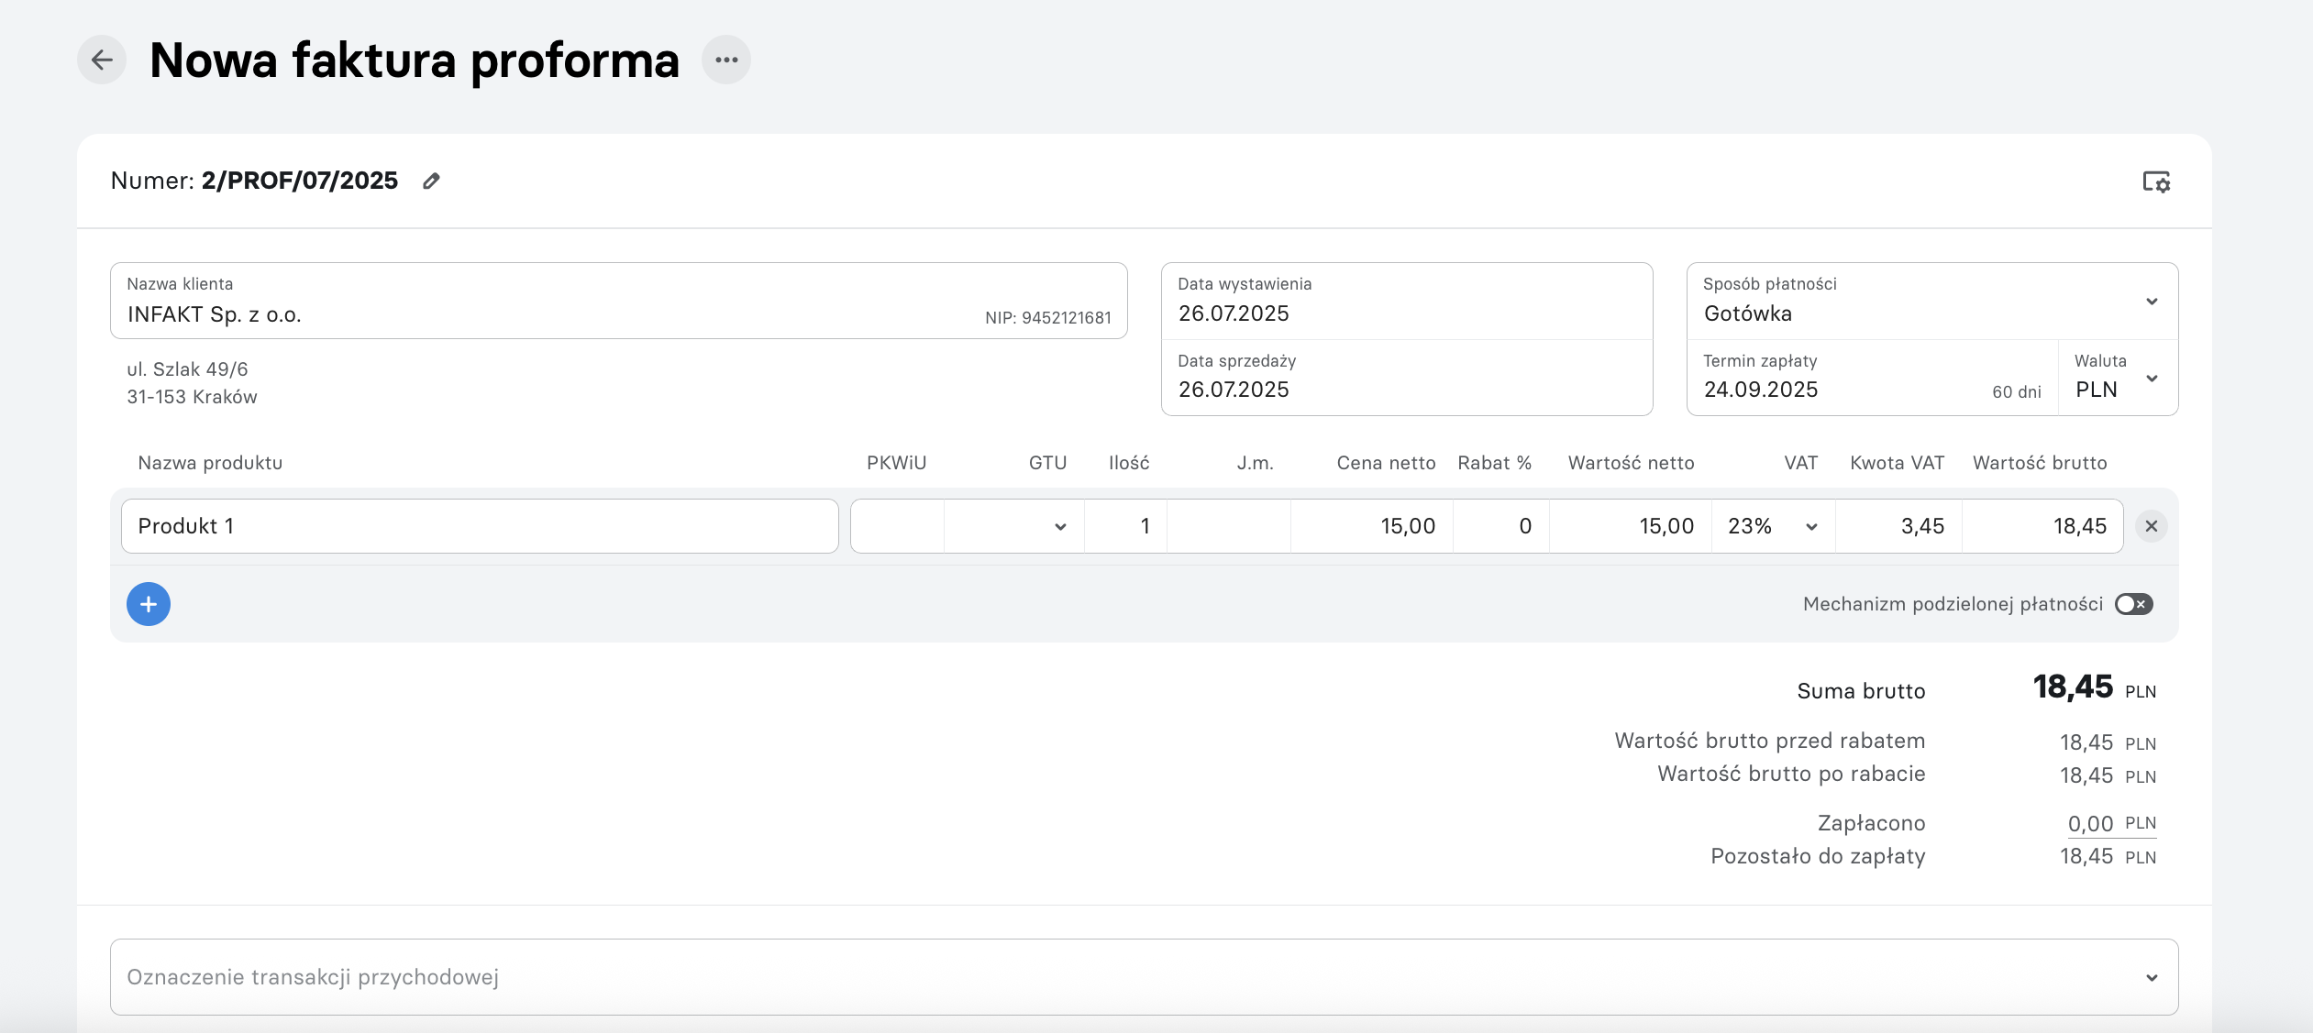
Task: Edit the Cena netto 15,00 field
Action: point(1372,526)
